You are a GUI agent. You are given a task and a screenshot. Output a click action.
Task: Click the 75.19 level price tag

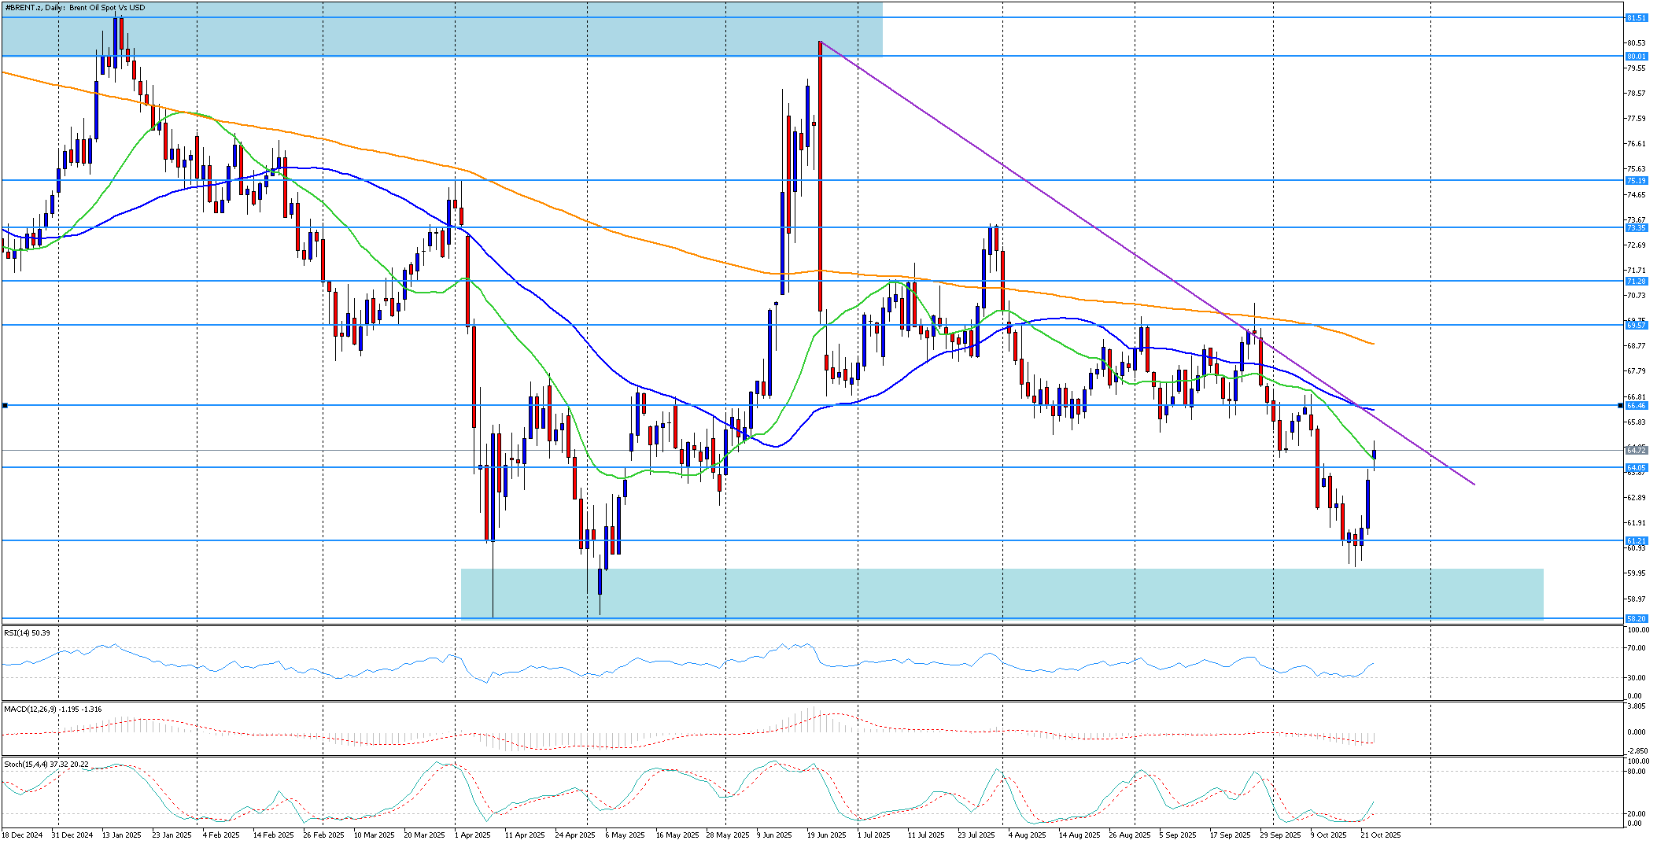tap(1636, 180)
